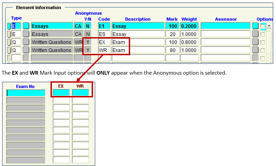This screenshot has height=166, width=276.
Task: Click the first WR mark input cell
Action: 80,93
